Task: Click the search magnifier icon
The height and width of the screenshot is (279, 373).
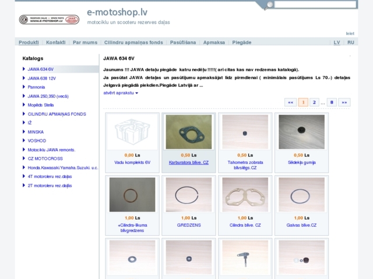Action: (x=269, y=5)
